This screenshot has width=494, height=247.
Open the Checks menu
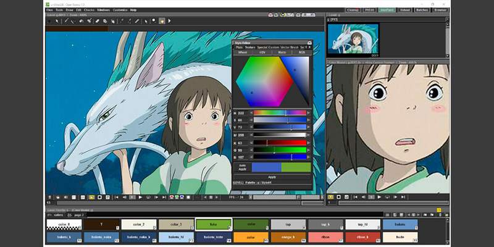(89, 10)
